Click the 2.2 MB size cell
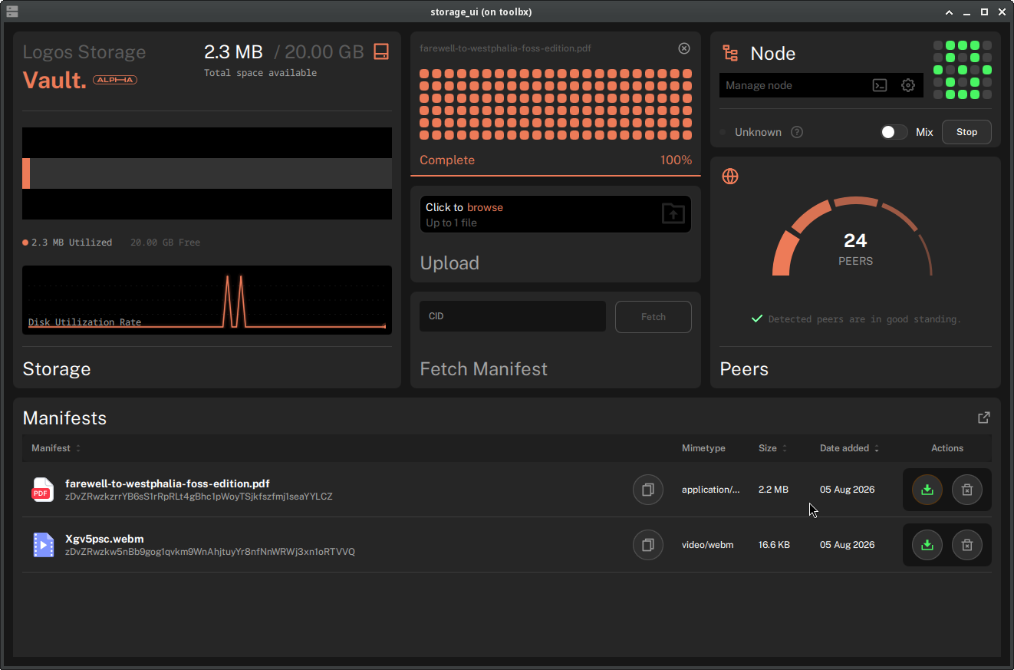 tap(773, 490)
